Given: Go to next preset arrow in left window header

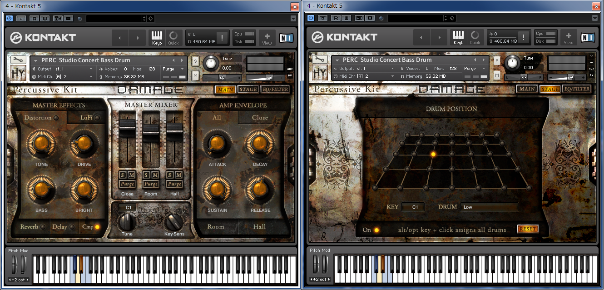Looking at the screenshot, I should point(138,38).
